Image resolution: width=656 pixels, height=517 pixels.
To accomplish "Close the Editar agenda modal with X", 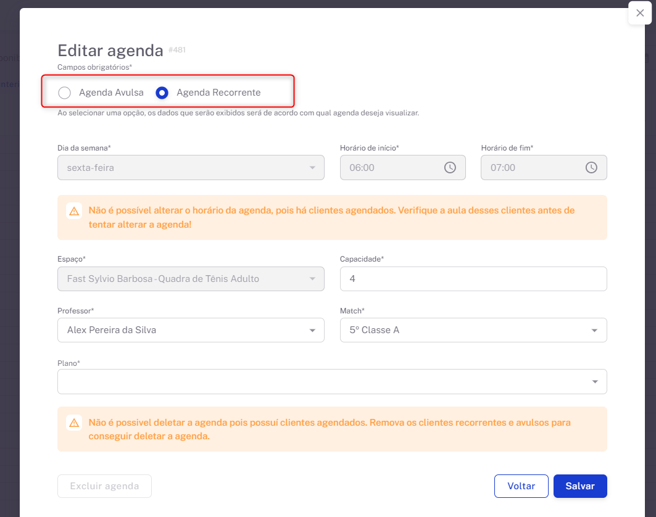I will [640, 13].
